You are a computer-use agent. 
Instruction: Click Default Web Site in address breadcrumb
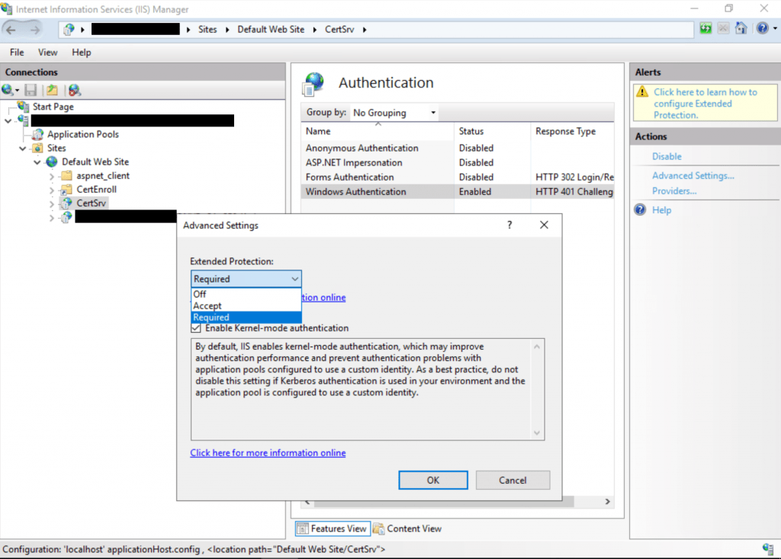coord(271,30)
